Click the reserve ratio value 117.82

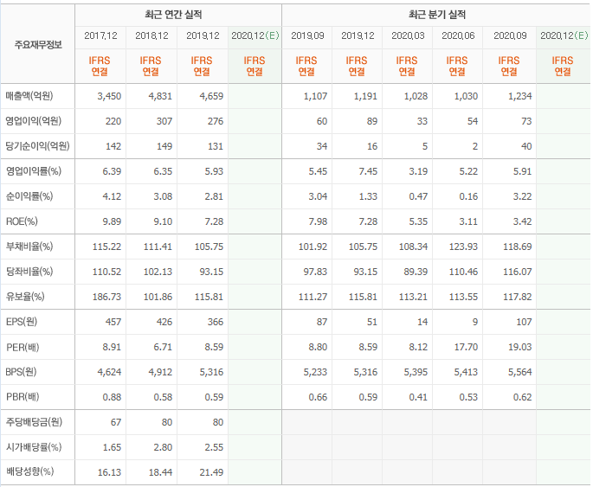(x=518, y=297)
